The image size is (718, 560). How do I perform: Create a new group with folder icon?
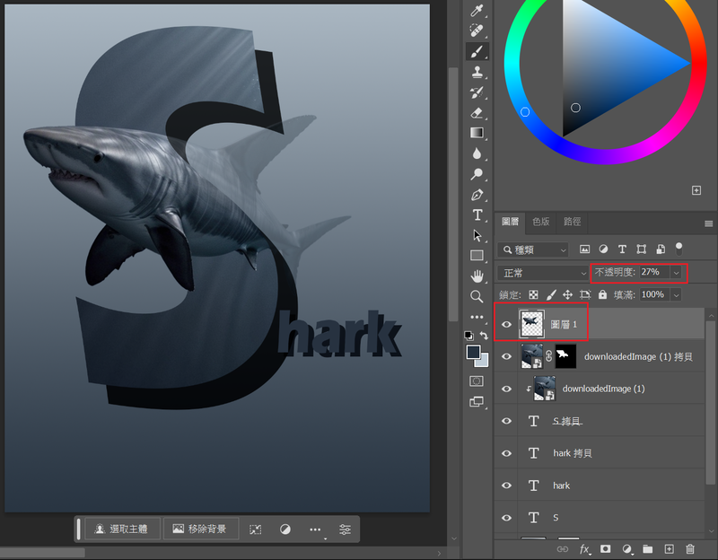(647, 548)
